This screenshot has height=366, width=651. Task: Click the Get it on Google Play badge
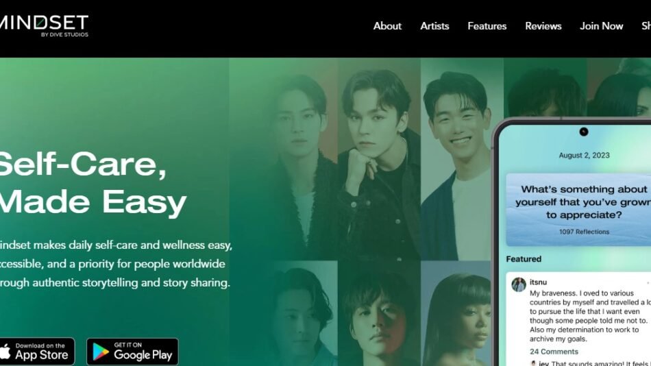coord(132,352)
